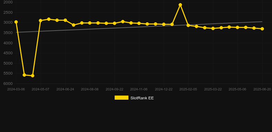Click the 2500 y-axis label

point(8,12)
